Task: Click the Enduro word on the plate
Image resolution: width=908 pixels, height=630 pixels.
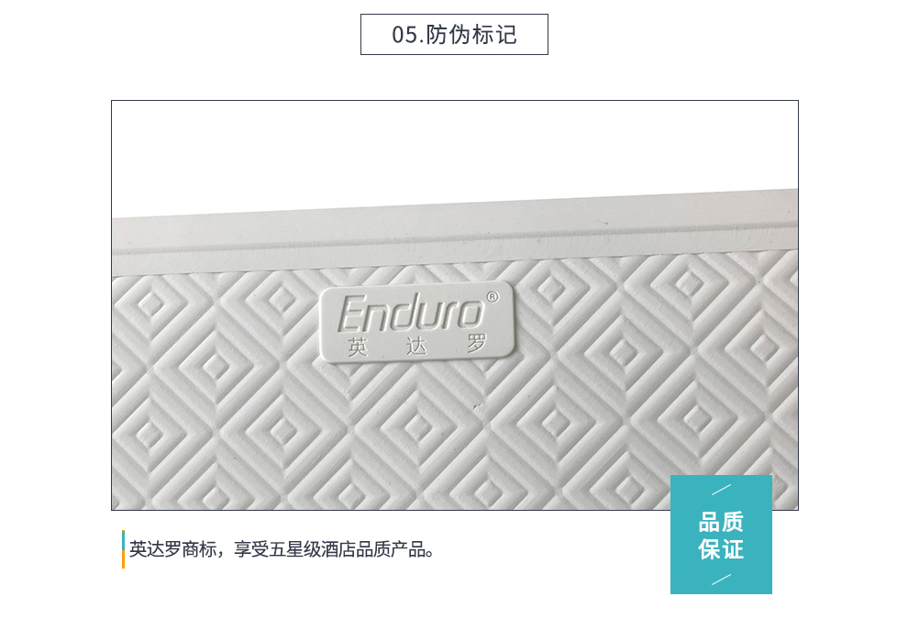Action: click(x=411, y=314)
